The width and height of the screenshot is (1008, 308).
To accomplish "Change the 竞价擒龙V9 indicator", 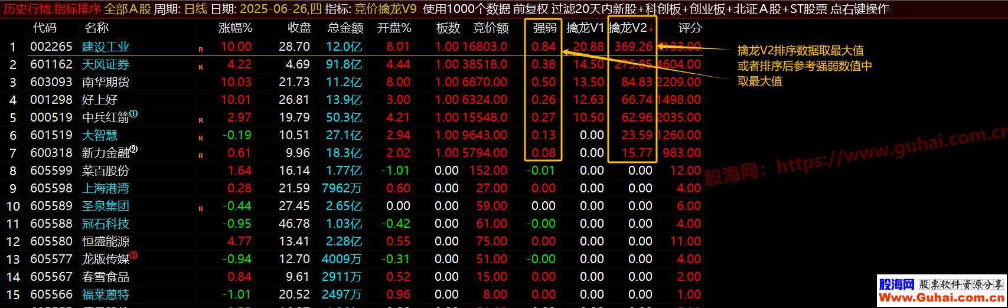I will (385, 9).
